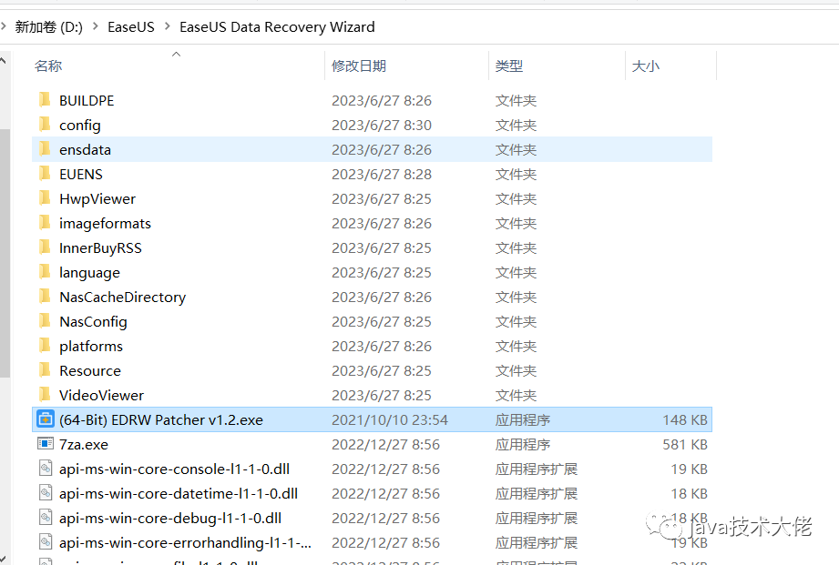The width and height of the screenshot is (839, 565).
Task: Click the leftmost breadcrumb chevron
Action: click(x=6, y=26)
